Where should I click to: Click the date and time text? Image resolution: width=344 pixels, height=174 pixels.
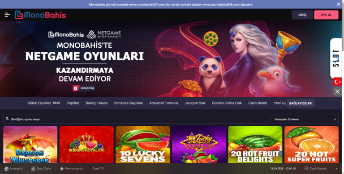283,169
